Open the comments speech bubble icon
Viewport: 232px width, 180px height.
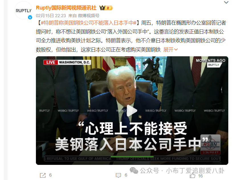pyautogui.click(x=118, y=175)
